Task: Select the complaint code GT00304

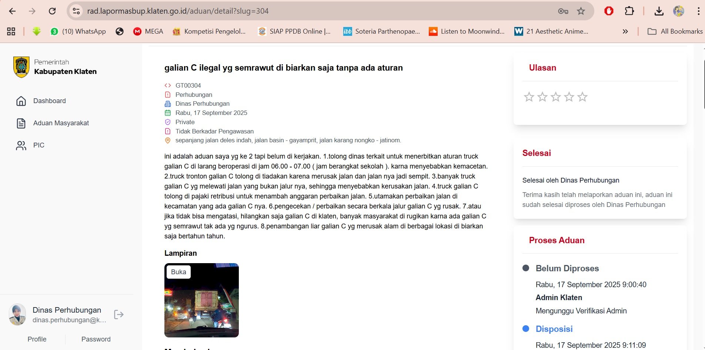Action: coord(188,85)
